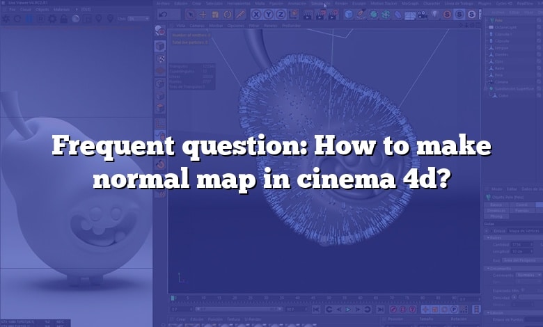
Task: Toggle visibility check for Cámara object
Action: coord(539,82)
